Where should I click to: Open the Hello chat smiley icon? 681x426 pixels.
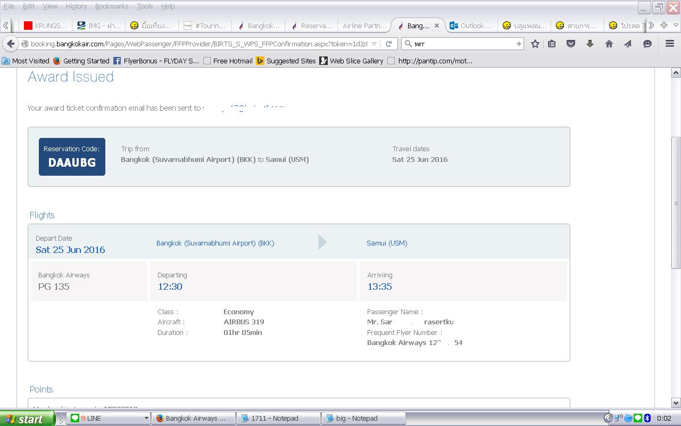[647, 44]
